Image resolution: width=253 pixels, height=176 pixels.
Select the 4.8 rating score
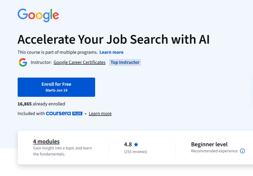[128, 144]
